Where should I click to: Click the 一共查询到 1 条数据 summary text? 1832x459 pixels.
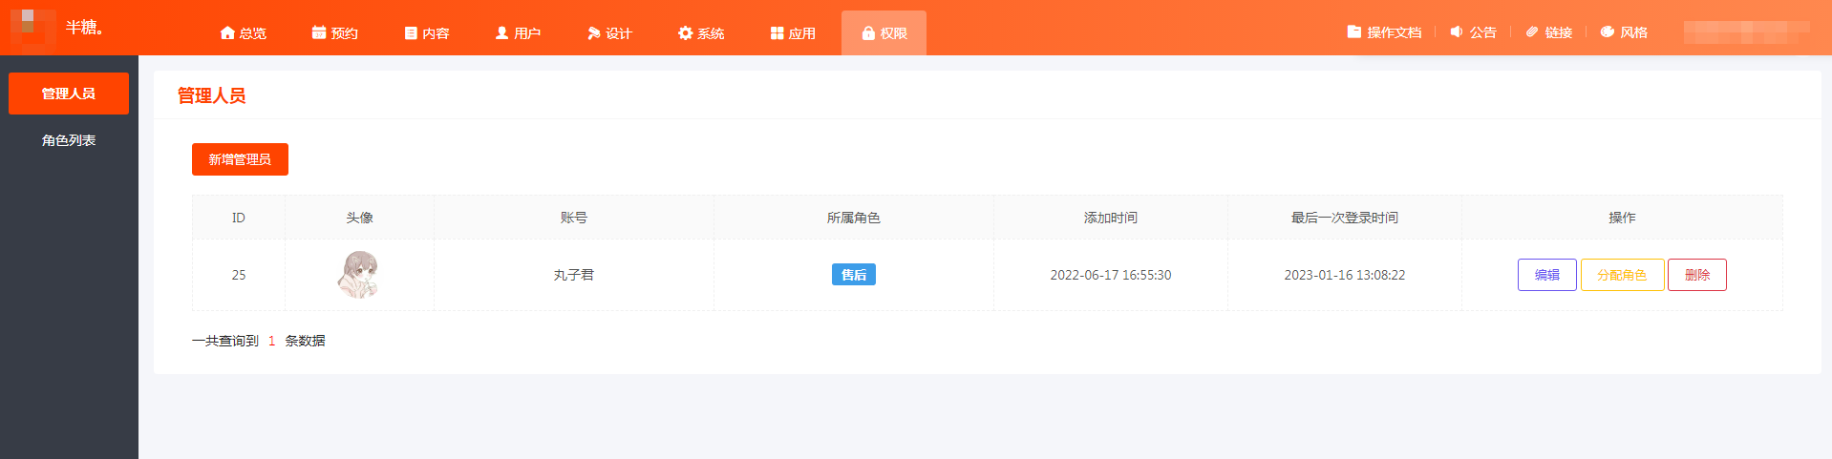coord(259,341)
